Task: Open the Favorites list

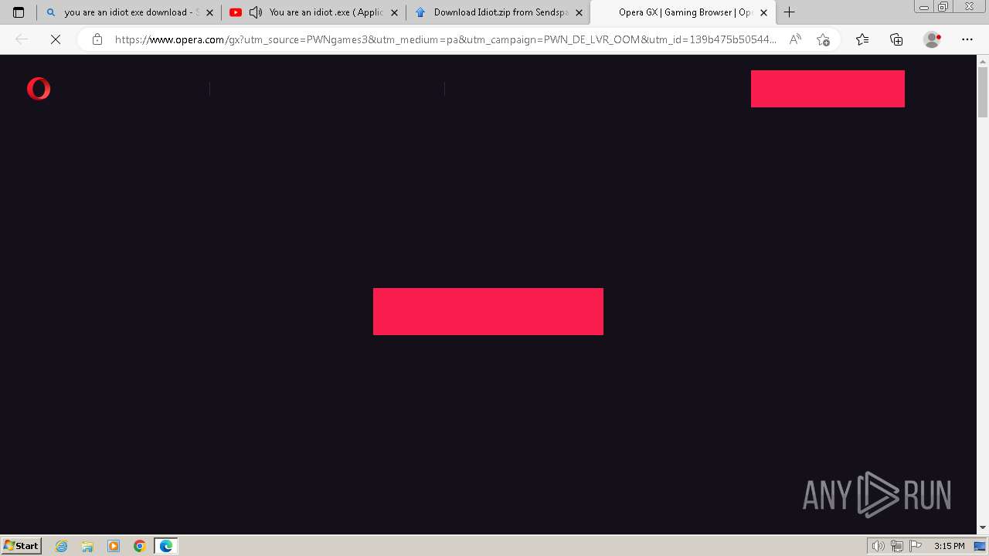Action: point(862,39)
